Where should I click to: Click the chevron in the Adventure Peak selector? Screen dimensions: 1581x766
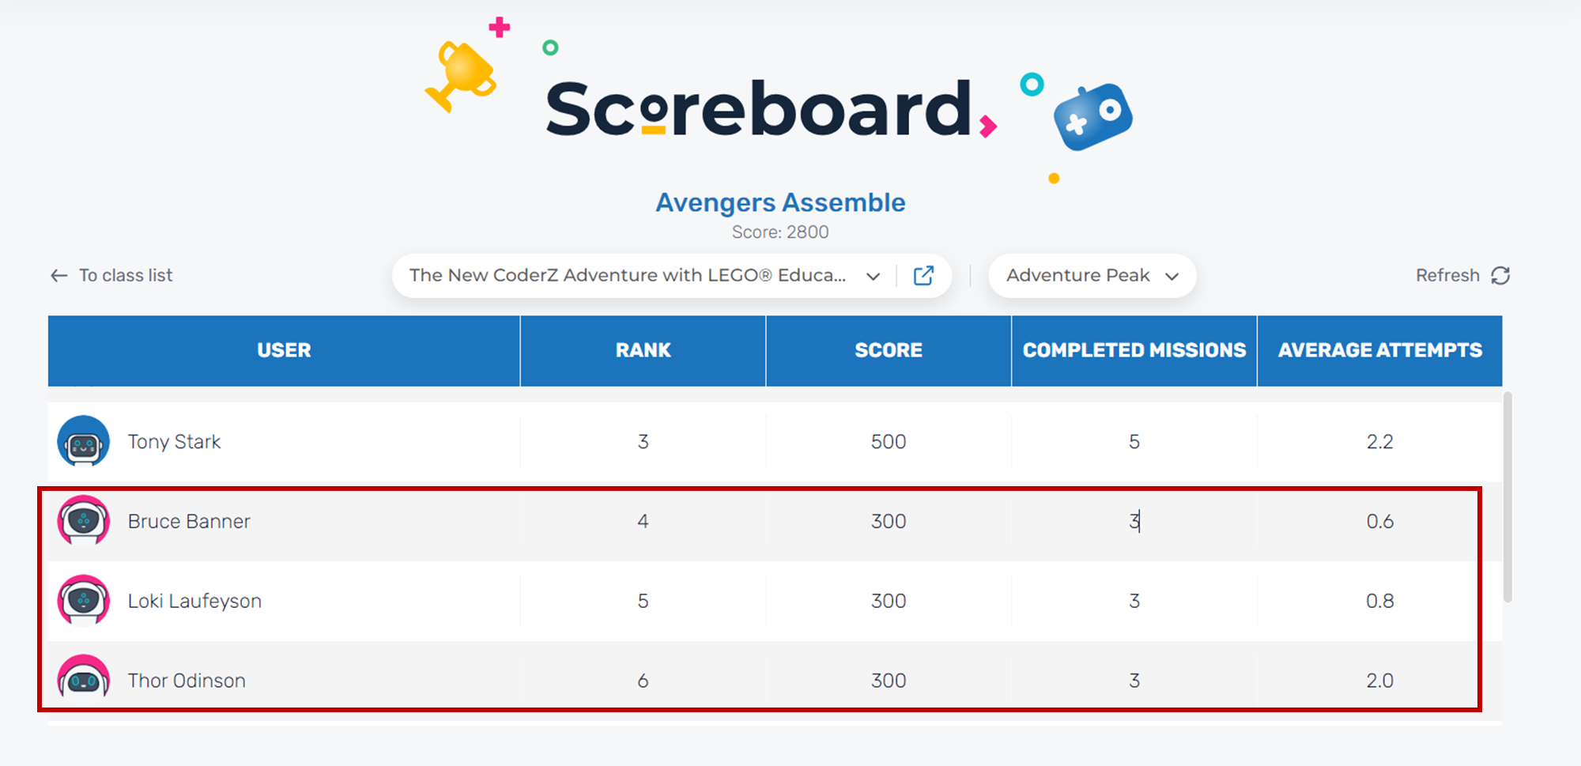(1172, 276)
